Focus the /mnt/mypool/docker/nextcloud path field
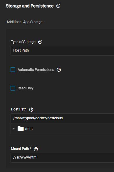 click(x=62, y=118)
